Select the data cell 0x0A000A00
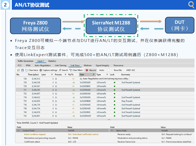The width and height of the screenshot is (196, 146). point(85,116)
